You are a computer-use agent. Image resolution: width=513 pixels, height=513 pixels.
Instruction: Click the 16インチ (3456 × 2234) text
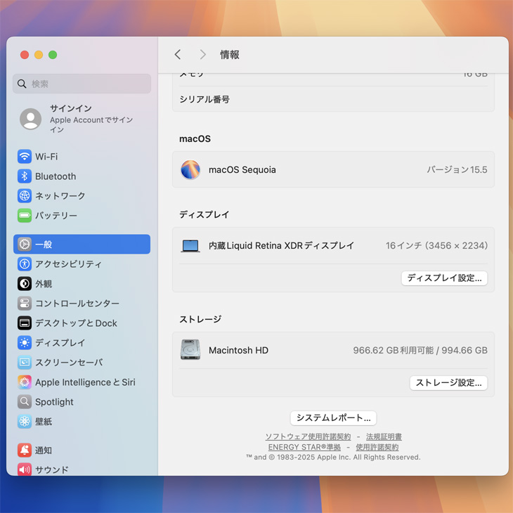[436, 246]
